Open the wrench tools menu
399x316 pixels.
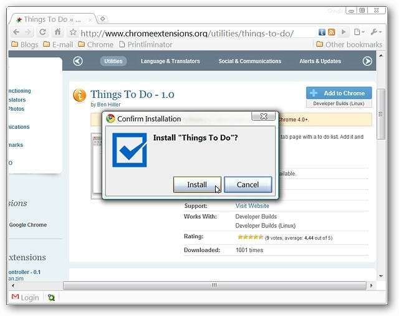click(376, 32)
